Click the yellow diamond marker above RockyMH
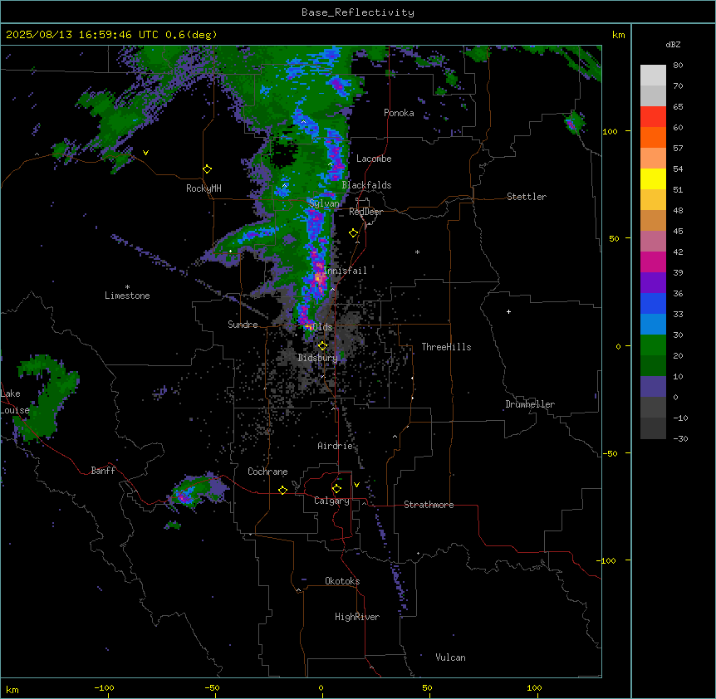 207,169
